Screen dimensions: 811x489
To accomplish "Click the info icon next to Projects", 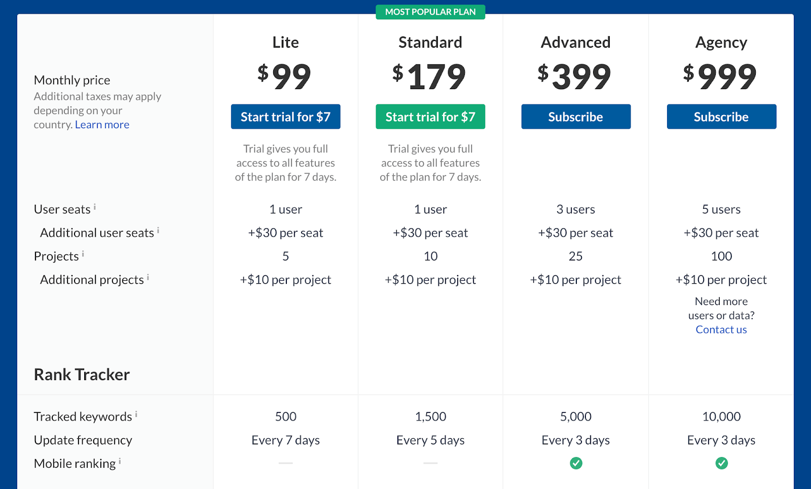I will 83,253.
